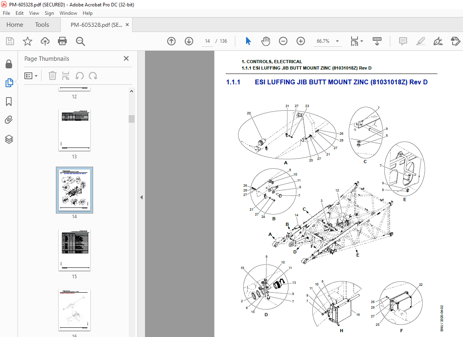Open thumbnail options dropdown menu
Image resolution: width=463 pixels, height=337 pixels.
[31, 76]
